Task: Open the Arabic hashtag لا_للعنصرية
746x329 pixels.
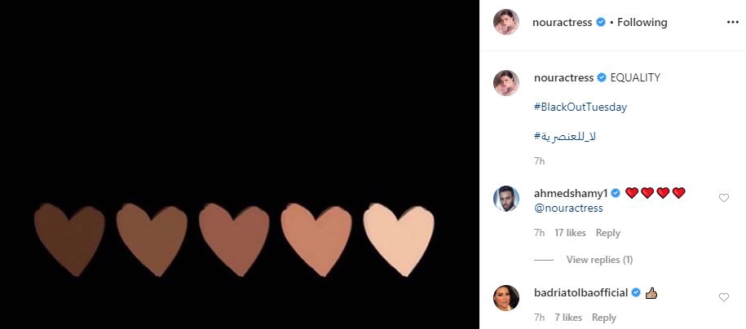Action: pos(565,137)
